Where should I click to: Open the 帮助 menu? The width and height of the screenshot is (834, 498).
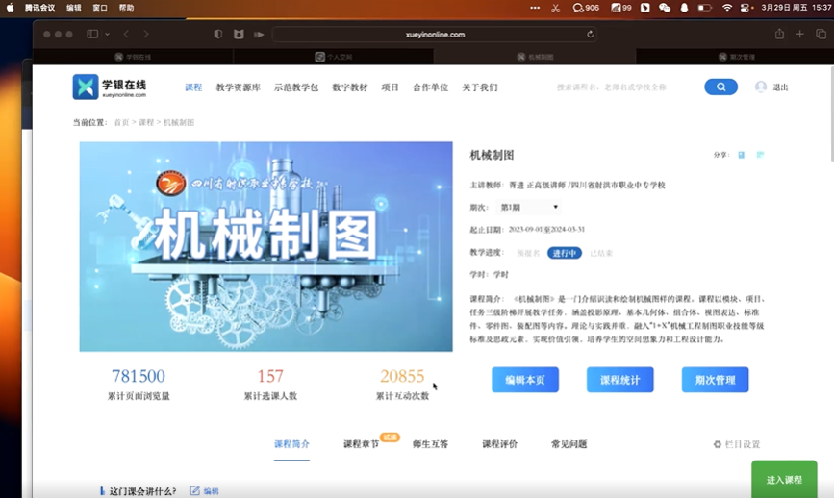click(x=127, y=8)
